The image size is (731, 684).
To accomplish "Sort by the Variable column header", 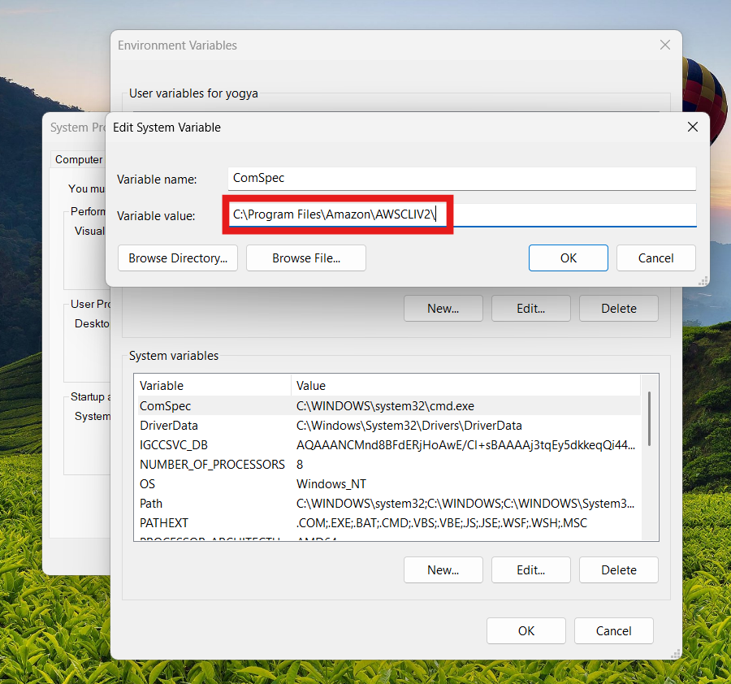I will tap(213, 386).
